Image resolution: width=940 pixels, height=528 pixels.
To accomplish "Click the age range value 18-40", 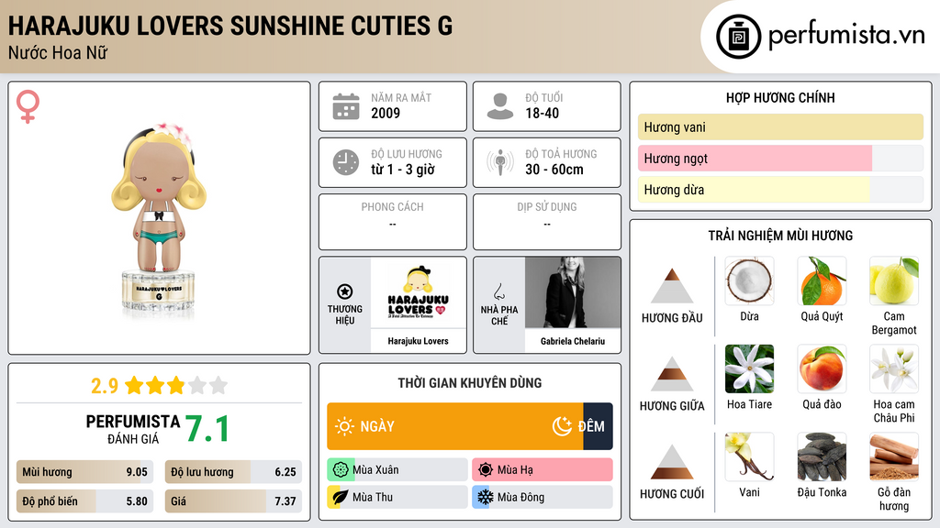I will pyautogui.click(x=542, y=113).
